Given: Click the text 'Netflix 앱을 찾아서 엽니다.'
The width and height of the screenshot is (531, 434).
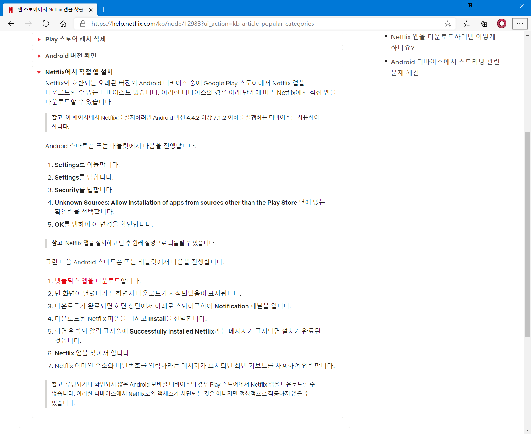Looking at the screenshot, I should coord(92,353).
